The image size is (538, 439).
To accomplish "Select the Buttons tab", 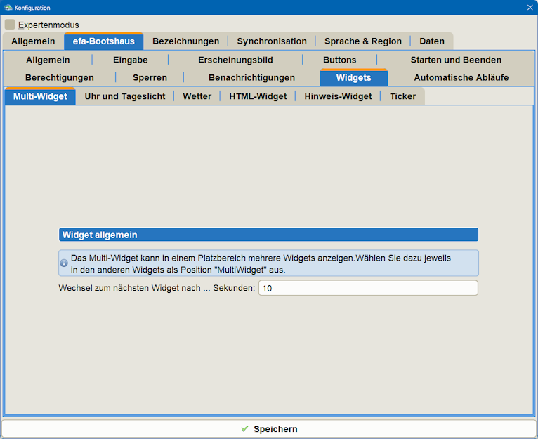I will 339,60.
